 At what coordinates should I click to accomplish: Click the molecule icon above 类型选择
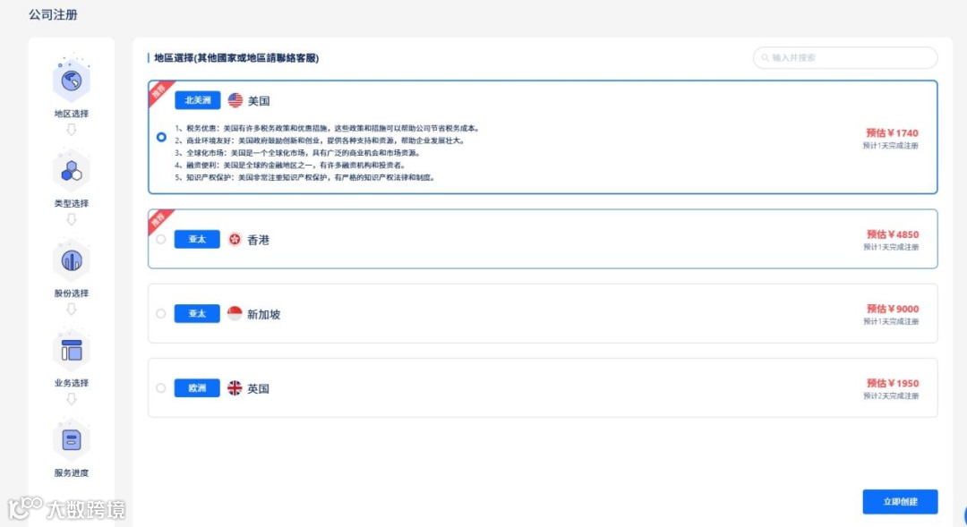[x=71, y=170]
